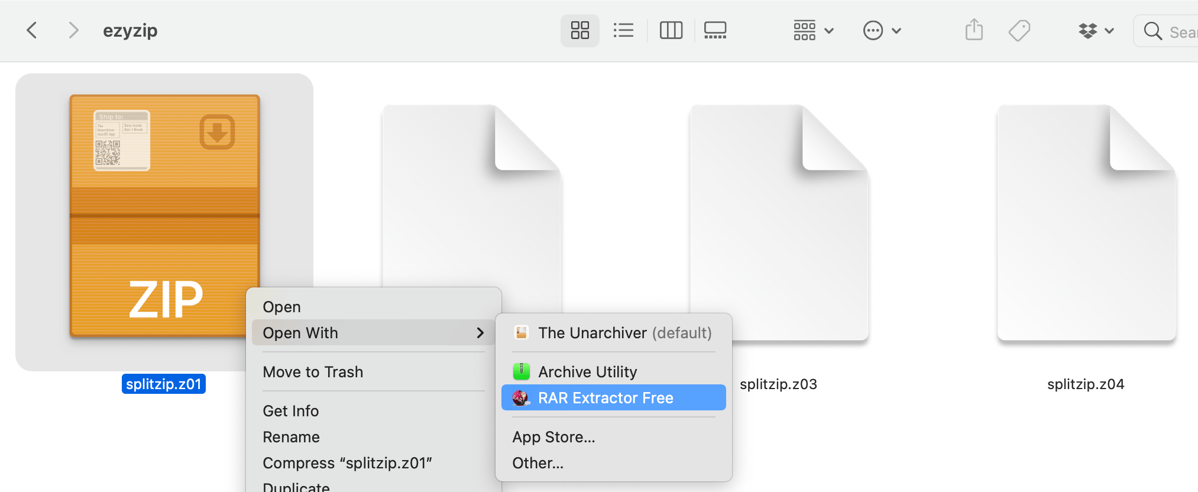Choose Get Info in context menu
The image size is (1198, 492).
[x=374, y=411]
